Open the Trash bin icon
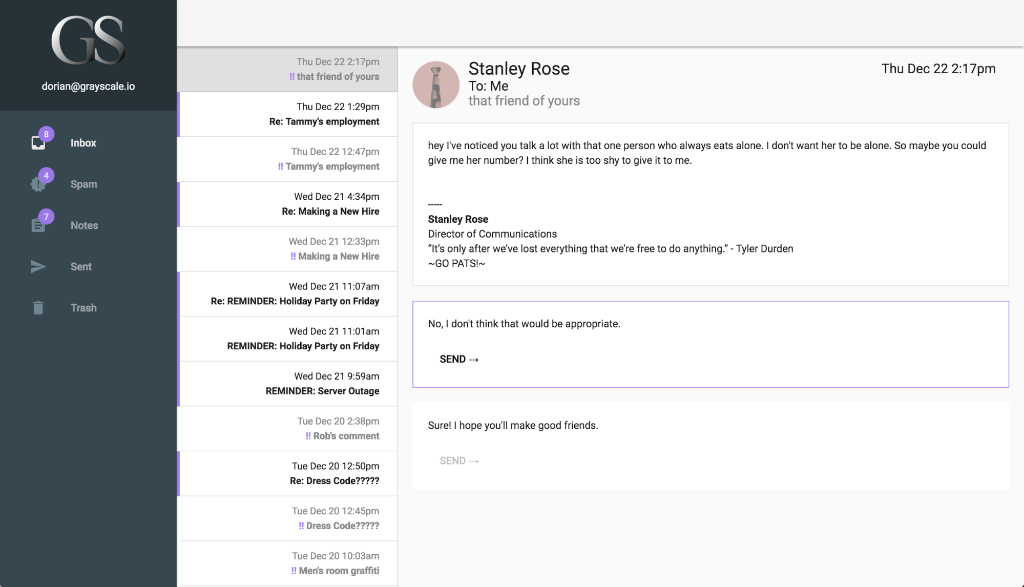Screen dimensions: 1024x587 pos(38,308)
